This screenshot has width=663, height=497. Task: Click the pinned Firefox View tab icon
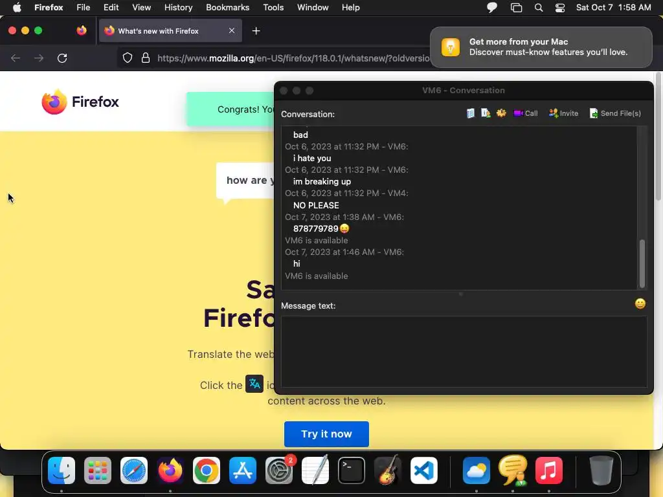click(x=82, y=30)
